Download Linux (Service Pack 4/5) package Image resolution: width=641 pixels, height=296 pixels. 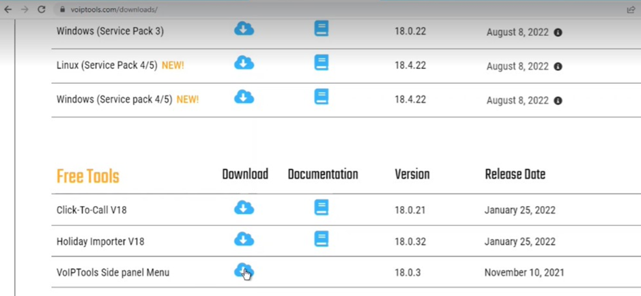(244, 63)
